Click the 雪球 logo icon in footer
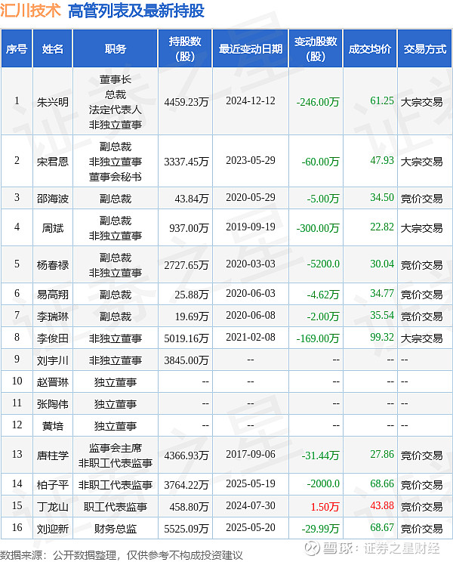 tap(312, 548)
